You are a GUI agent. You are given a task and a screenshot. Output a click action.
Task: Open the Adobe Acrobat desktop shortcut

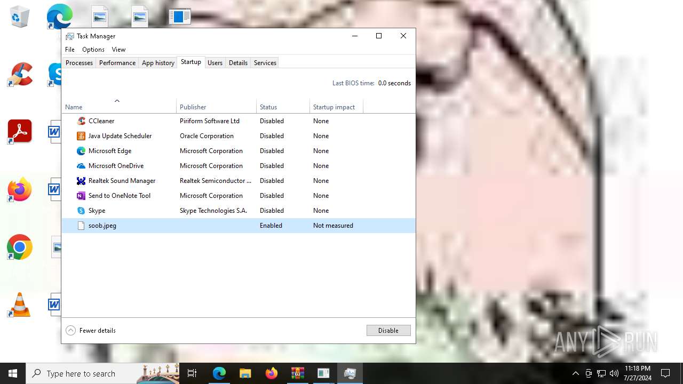pyautogui.click(x=20, y=132)
